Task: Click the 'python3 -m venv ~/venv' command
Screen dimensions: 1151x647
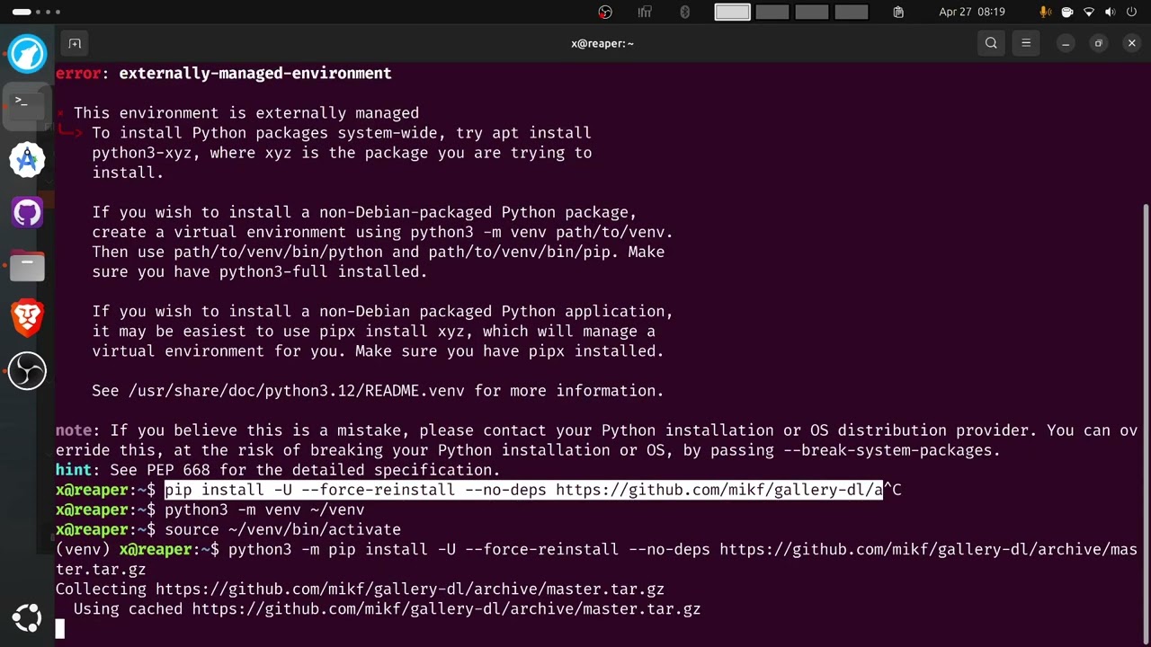Action: tap(264, 510)
